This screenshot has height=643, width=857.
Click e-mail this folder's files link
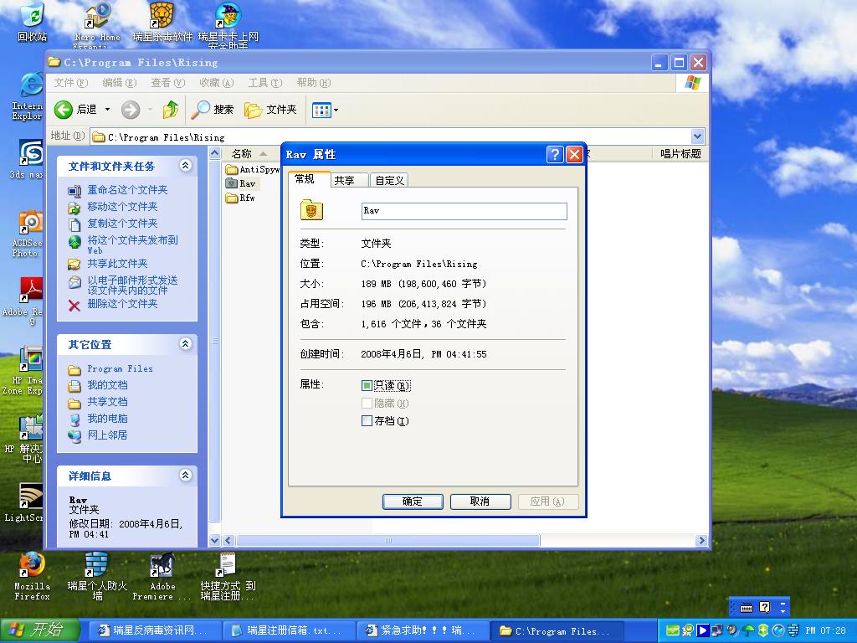[132, 285]
